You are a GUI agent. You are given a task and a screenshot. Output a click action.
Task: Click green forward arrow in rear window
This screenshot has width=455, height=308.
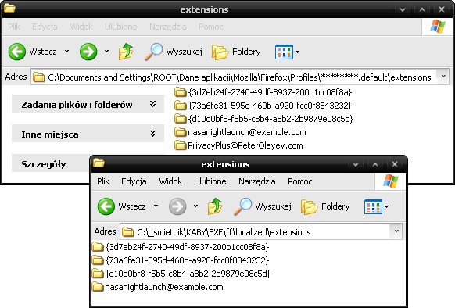88,52
